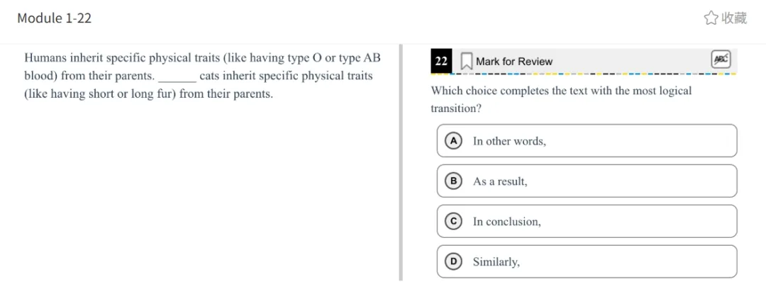The width and height of the screenshot is (766, 284).
Task: Choose the answer text "As a result,"
Action: [500, 181]
